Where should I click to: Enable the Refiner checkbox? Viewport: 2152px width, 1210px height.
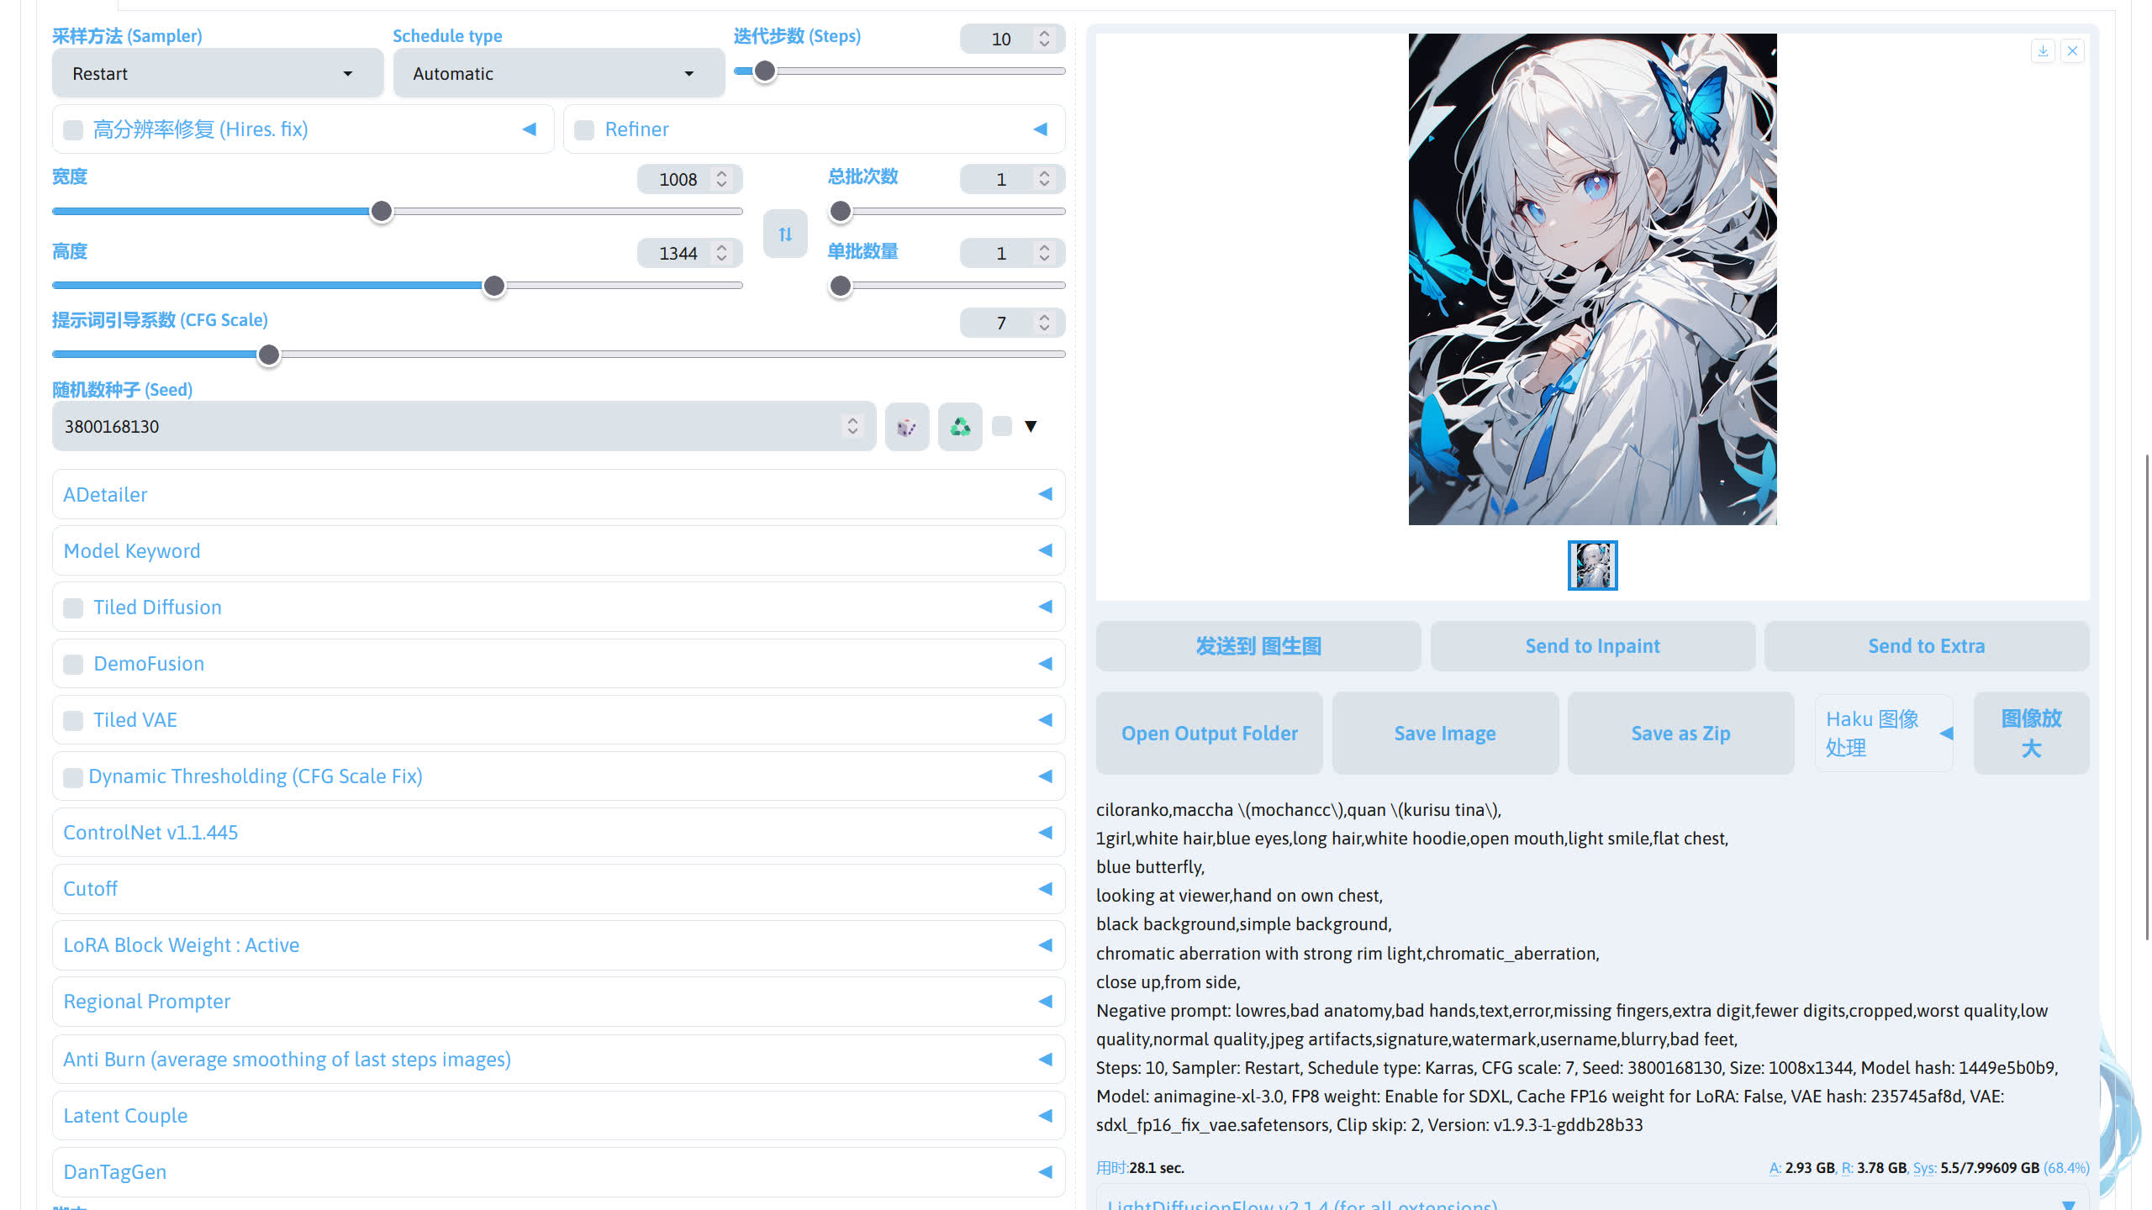[x=584, y=129]
